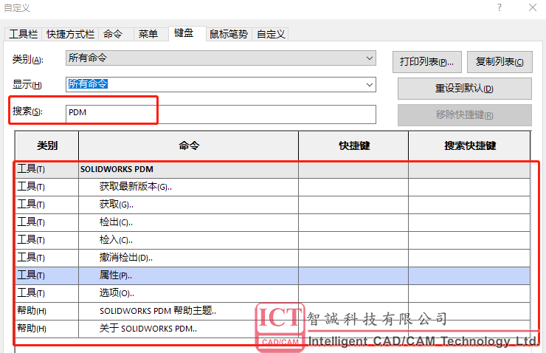Screen dimensions: 546x353
Task: Select the 检入(C).. command row
Action: pos(273,241)
